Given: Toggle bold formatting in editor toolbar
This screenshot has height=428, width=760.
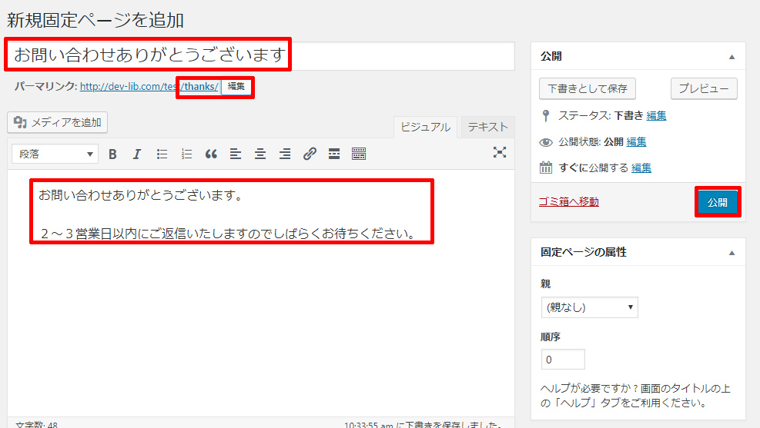Looking at the screenshot, I should pos(112,154).
